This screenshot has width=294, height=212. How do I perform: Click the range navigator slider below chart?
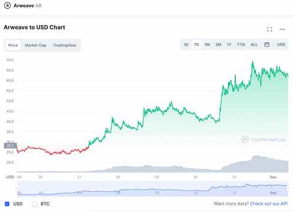(x=152, y=189)
